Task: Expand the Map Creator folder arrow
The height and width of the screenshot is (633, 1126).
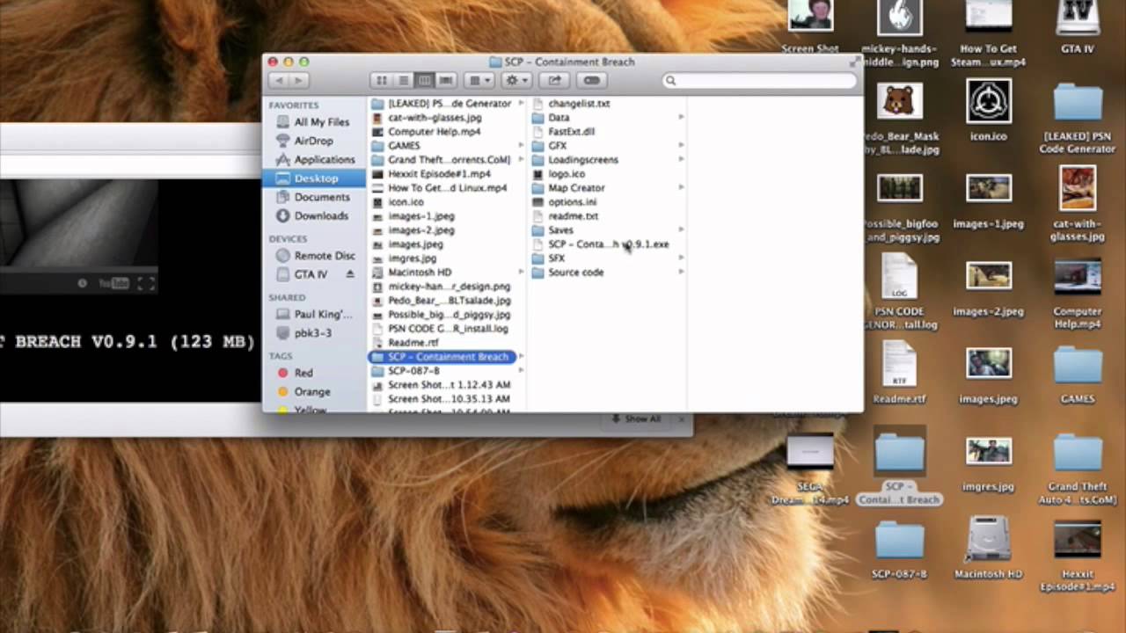Action: 681,188
